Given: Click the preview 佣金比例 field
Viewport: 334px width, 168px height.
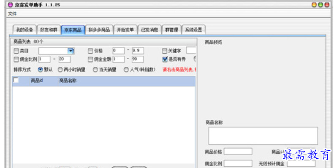Looking at the screenshot, I should (x=238, y=163).
